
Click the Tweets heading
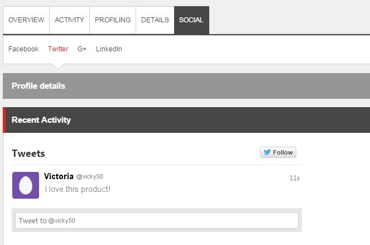click(28, 153)
